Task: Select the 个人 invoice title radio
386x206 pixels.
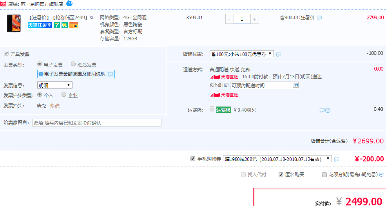Action: [40, 94]
